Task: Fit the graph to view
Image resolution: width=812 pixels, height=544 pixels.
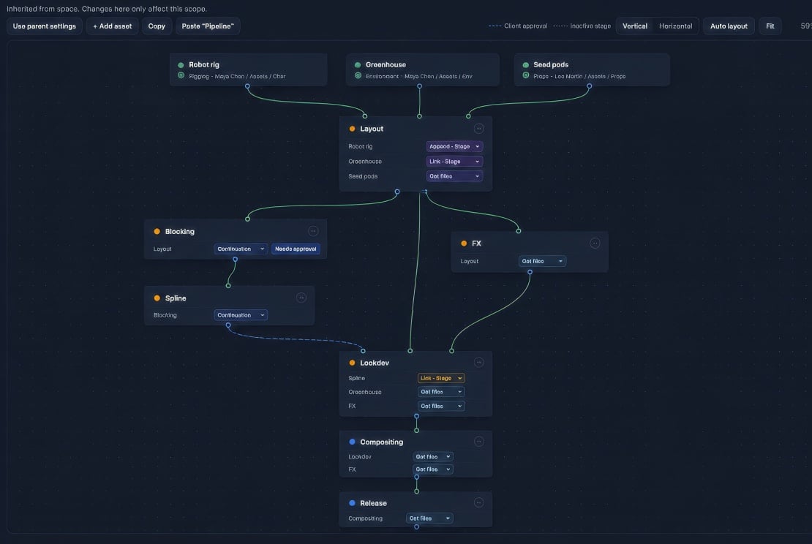Action: [x=770, y=26]
